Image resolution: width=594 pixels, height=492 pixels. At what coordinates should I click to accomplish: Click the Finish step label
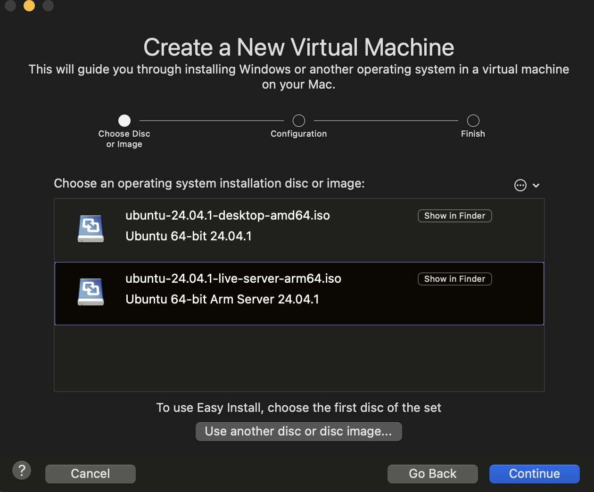(x=473, y=133)
